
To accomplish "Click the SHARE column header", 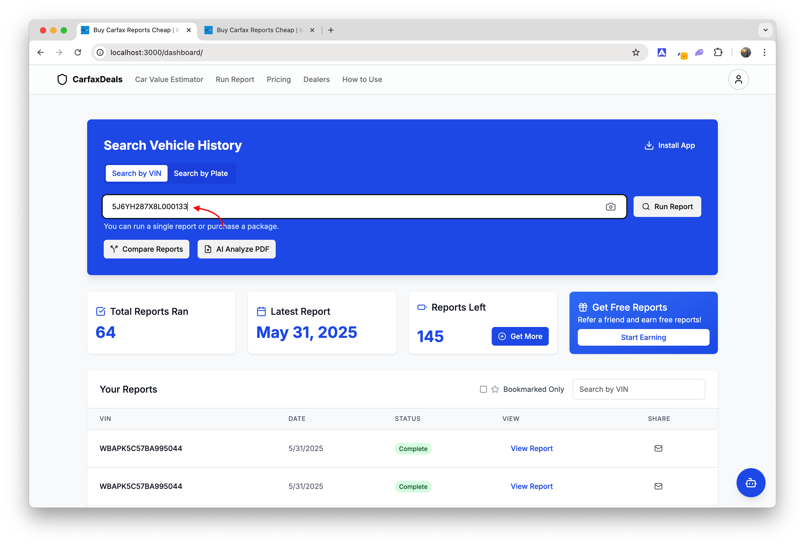I will (x=659, y=418).
